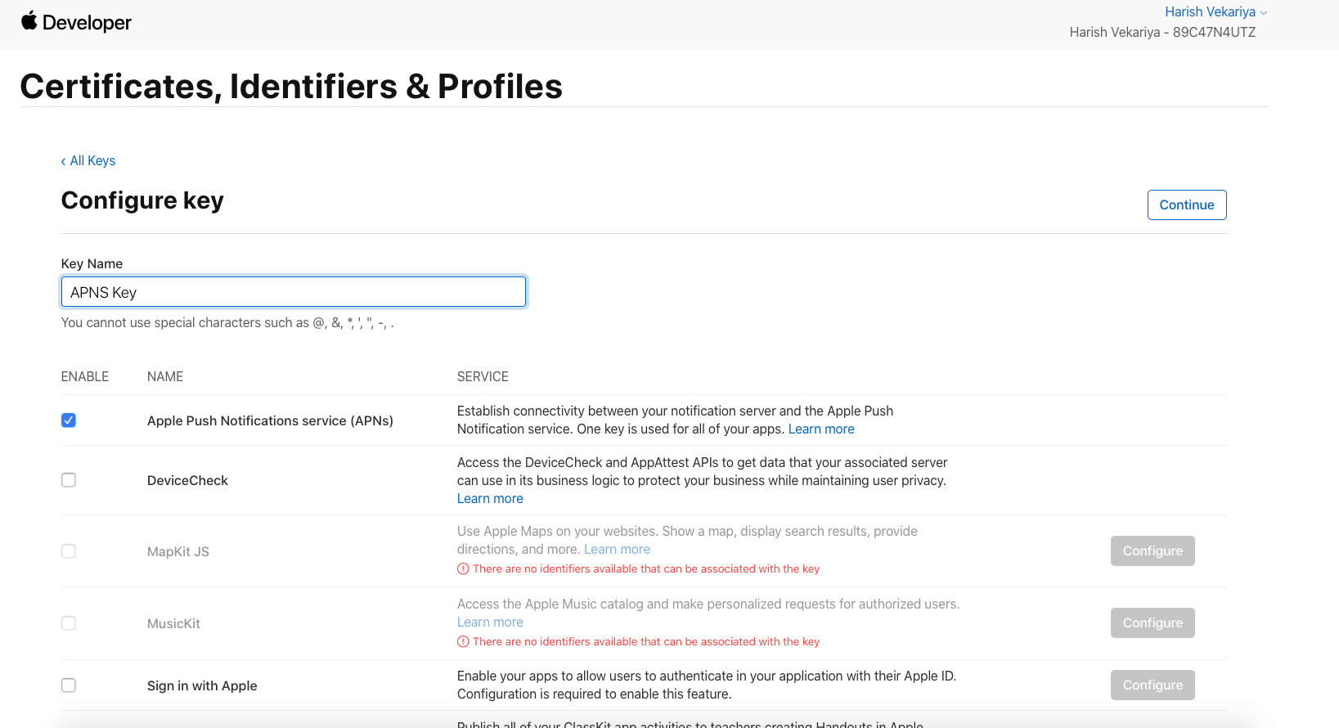Viewport: 1339px width, 728px height.
Task: Toggle the MusicKit checkbox
Action: pos(69,623)
